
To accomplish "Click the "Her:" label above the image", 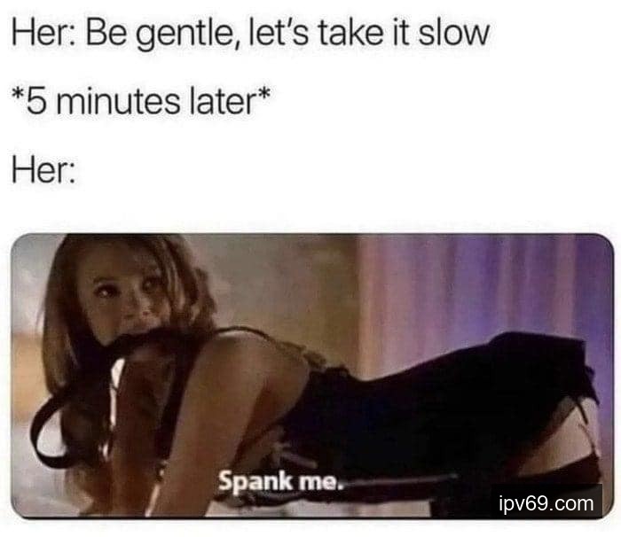I will coord(43,170).
